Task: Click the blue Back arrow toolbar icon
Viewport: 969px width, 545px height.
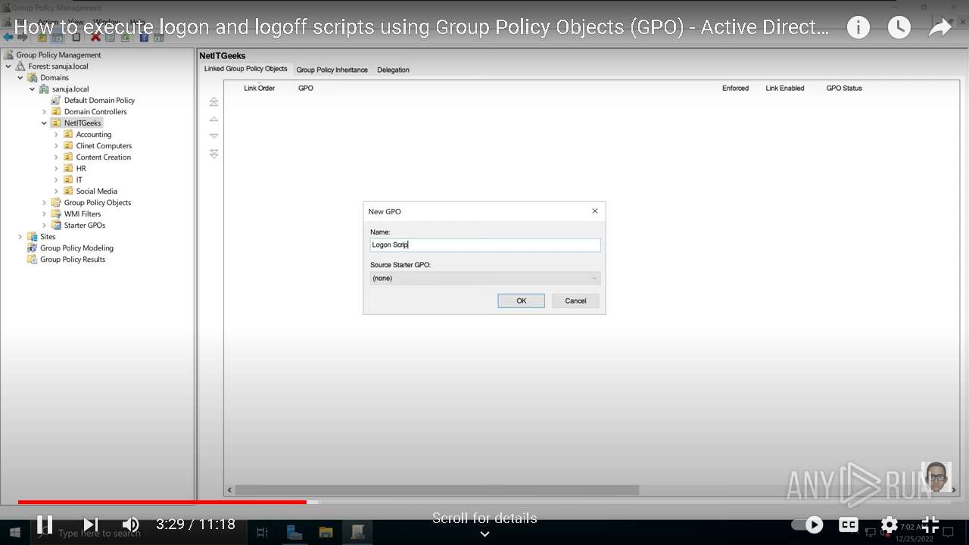Action: (x=8, y=36)
